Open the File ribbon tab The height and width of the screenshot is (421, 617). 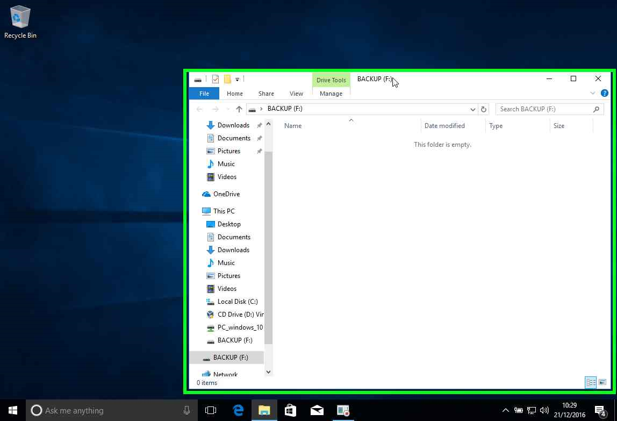click(x=204, y=94)
